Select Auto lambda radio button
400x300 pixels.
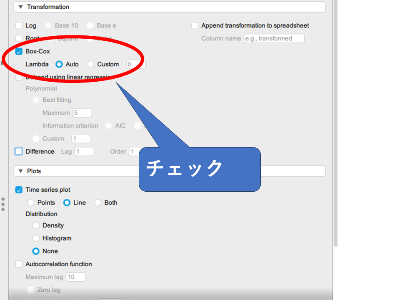click(59, 65)
